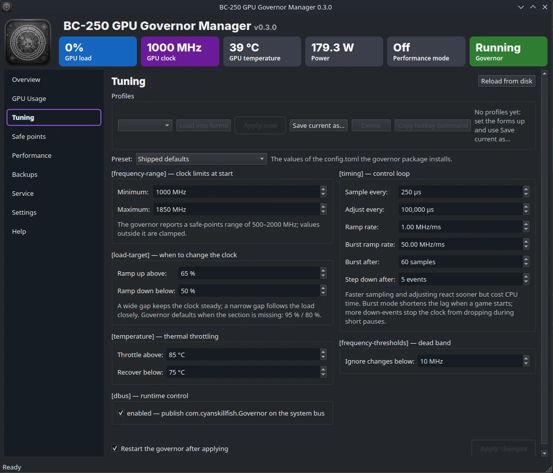Image resolution: width=553 pixels, height=473 pixels.
Task: Focus the Maximum frequency field
Action: click(240, 209)
